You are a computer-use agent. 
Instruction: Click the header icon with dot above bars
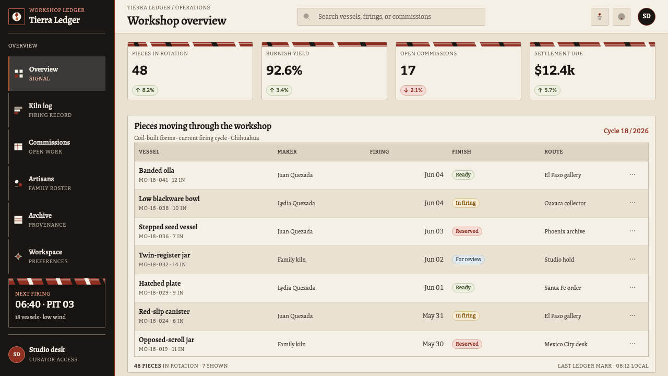(x=600, y=17)
